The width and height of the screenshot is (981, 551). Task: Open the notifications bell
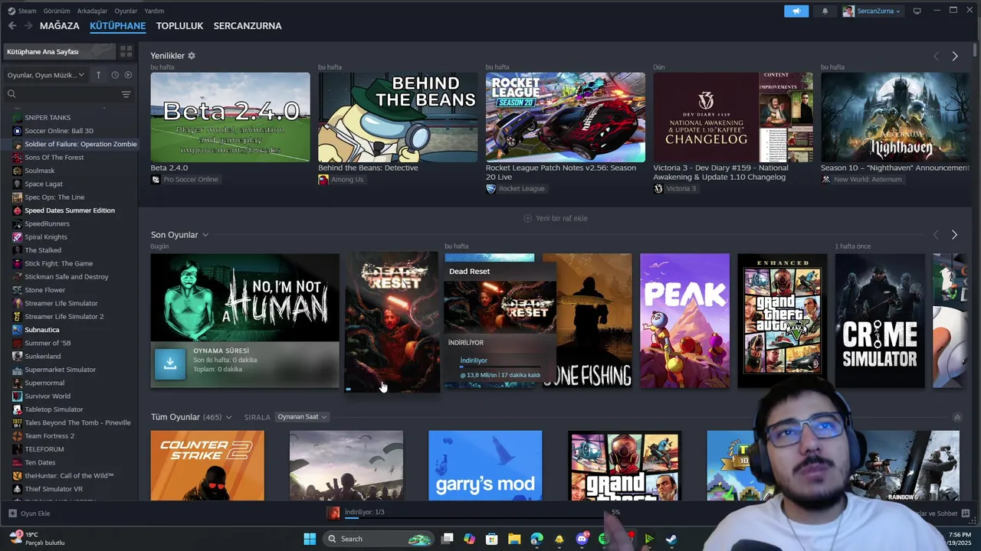(x=825, y=11)
